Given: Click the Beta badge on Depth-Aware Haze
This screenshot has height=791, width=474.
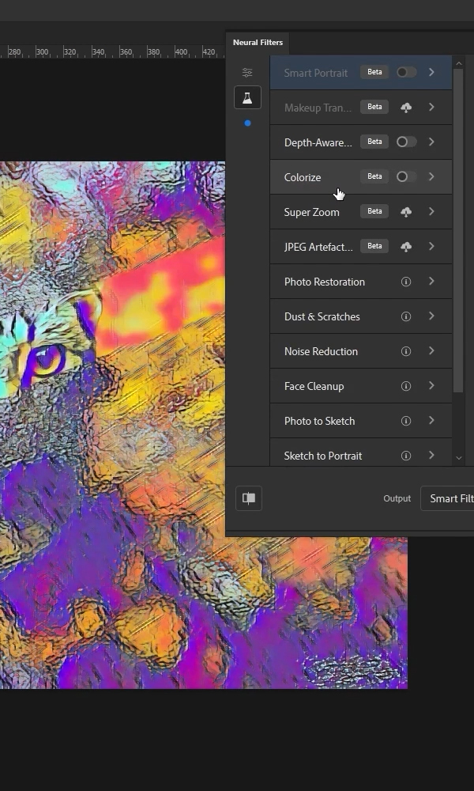Looking at the screenshot, I should pos(374,142).
